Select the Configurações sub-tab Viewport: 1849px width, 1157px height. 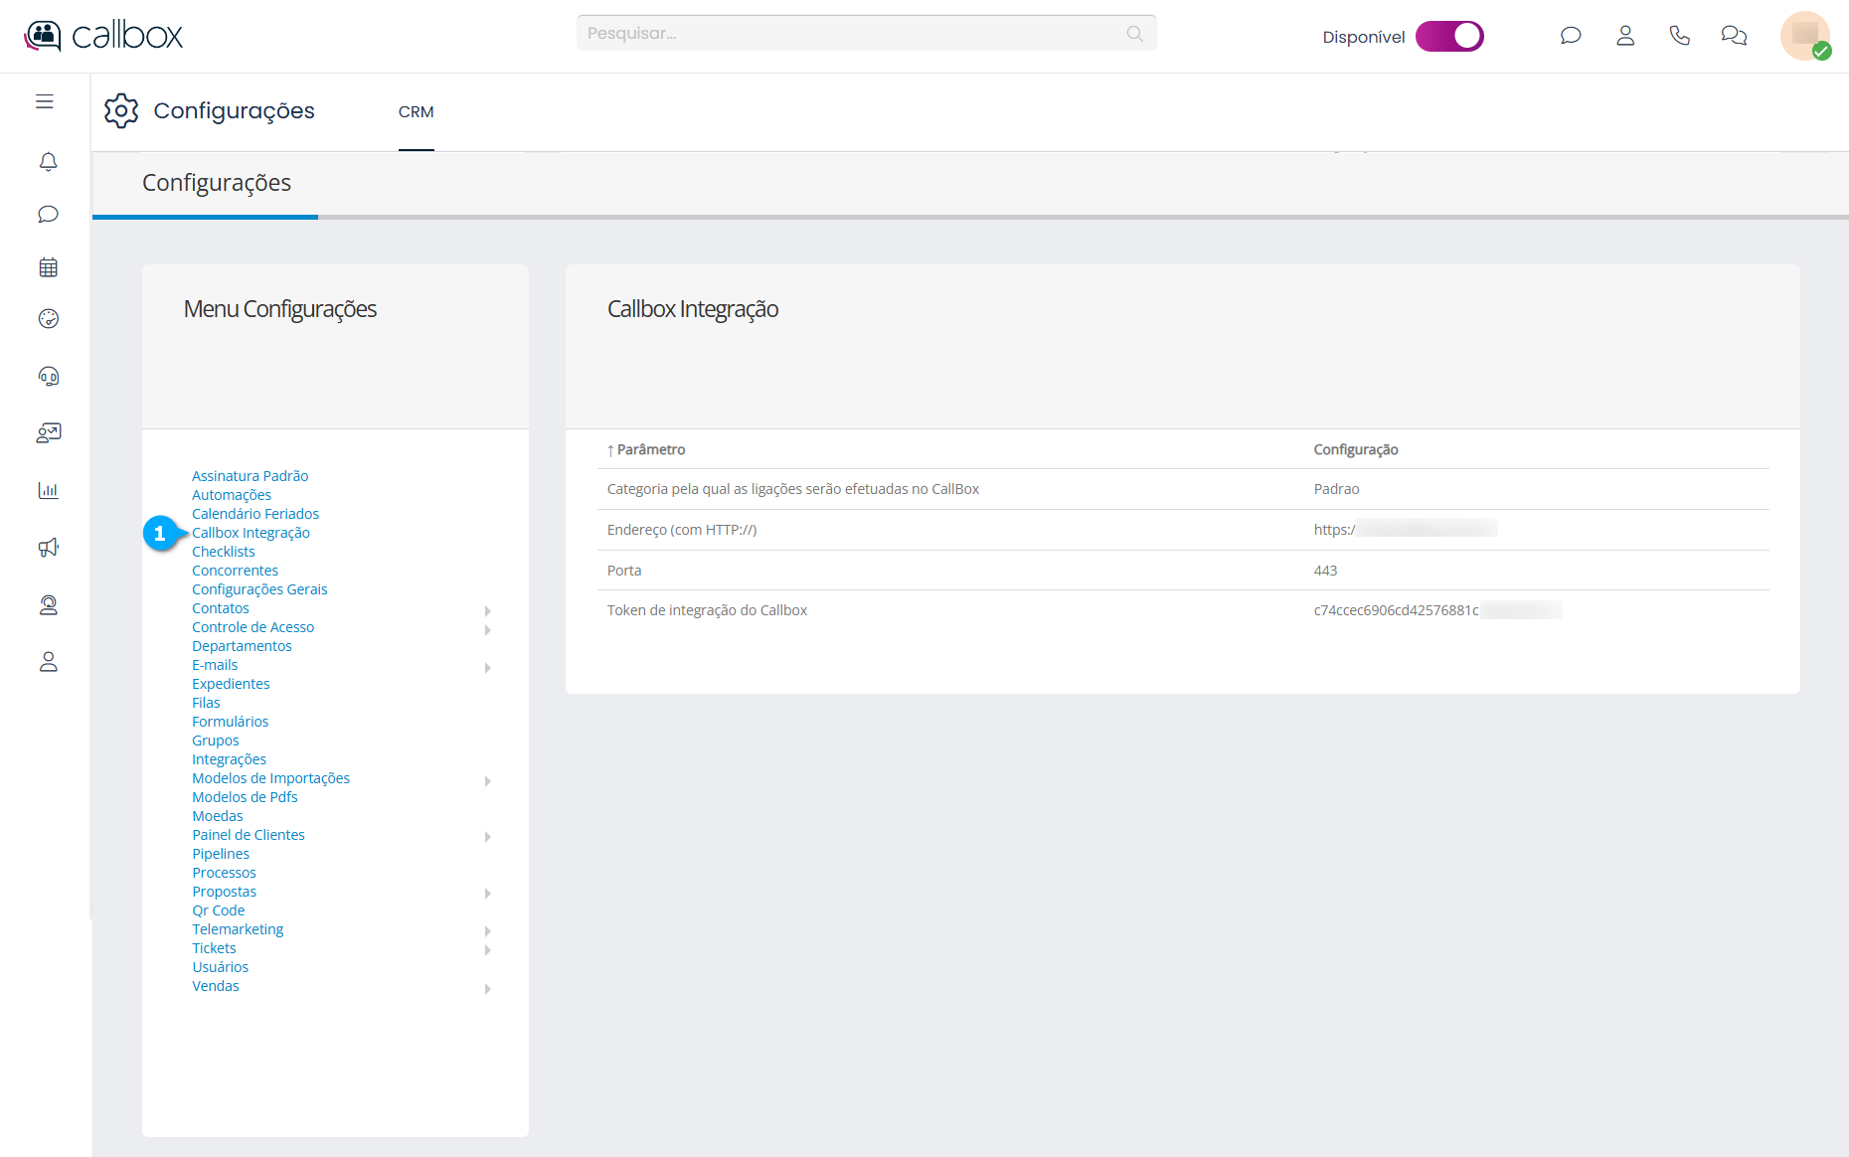[216, 183]
